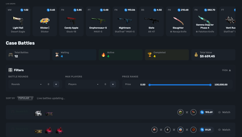The image size is (242, 137).
Task: Click the coin icon beside 51.21 price
Action: (202, 130)
